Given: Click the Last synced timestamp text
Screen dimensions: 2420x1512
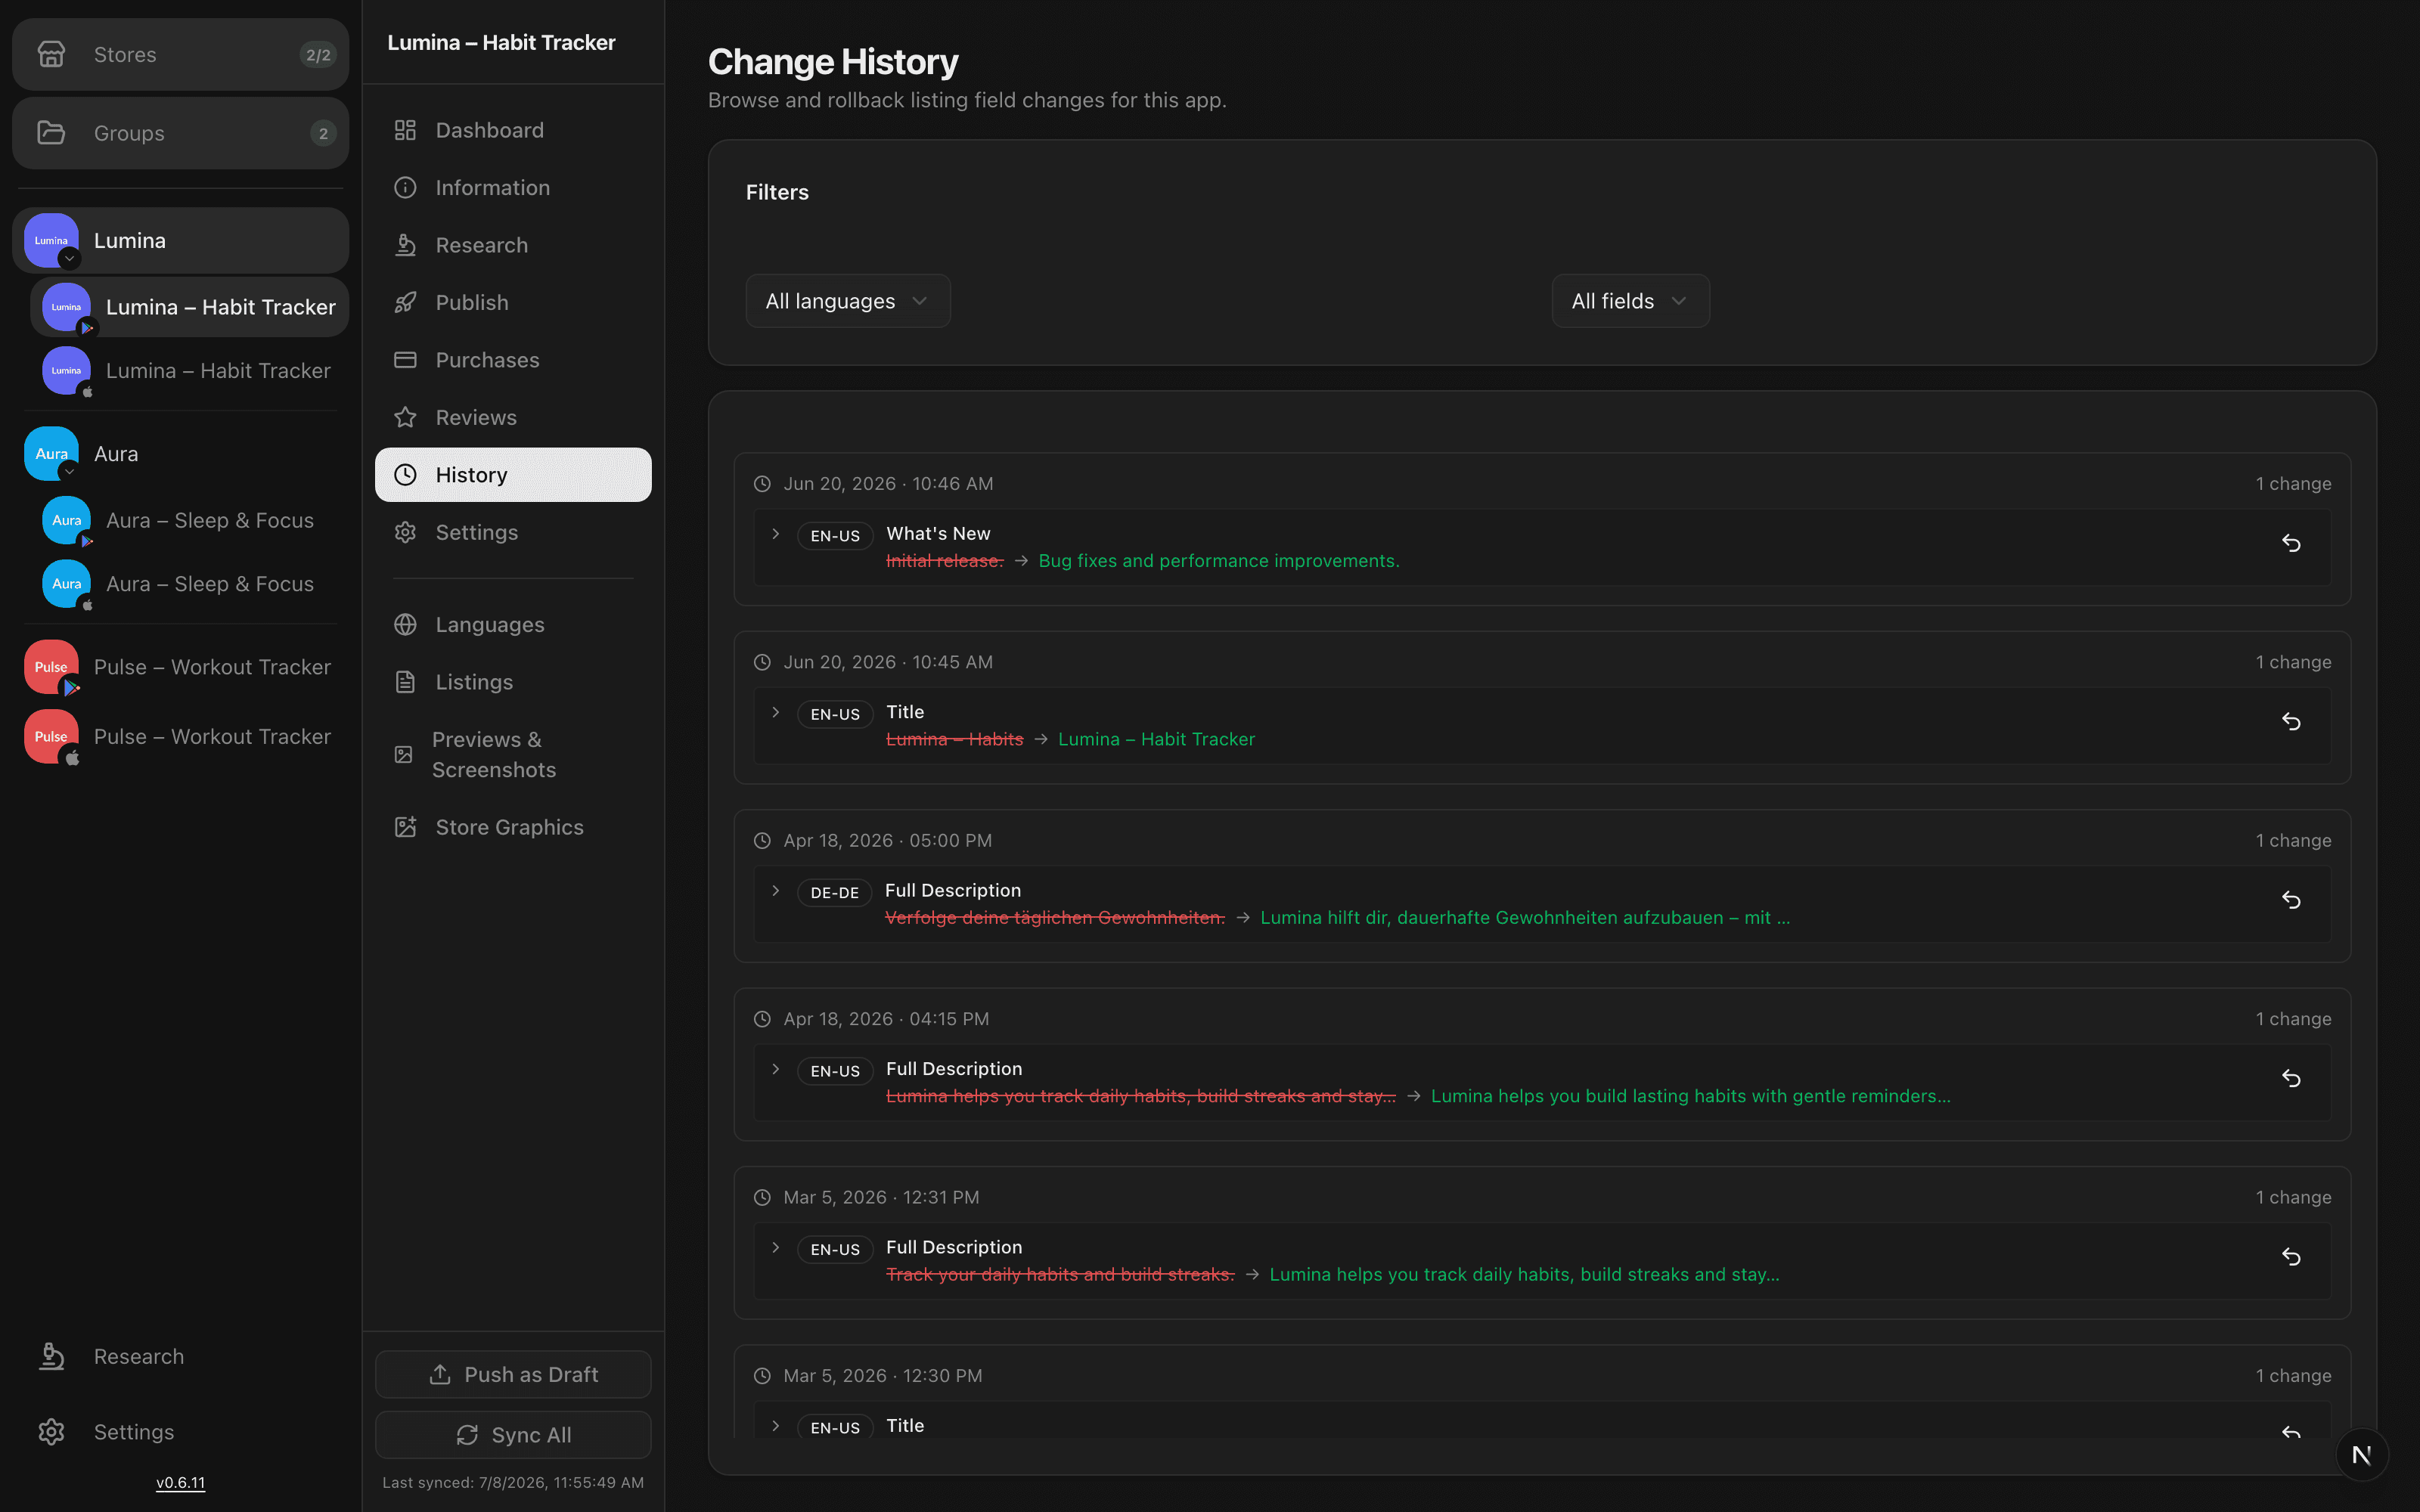Looking at the screenshot, I should (513, 1482).
